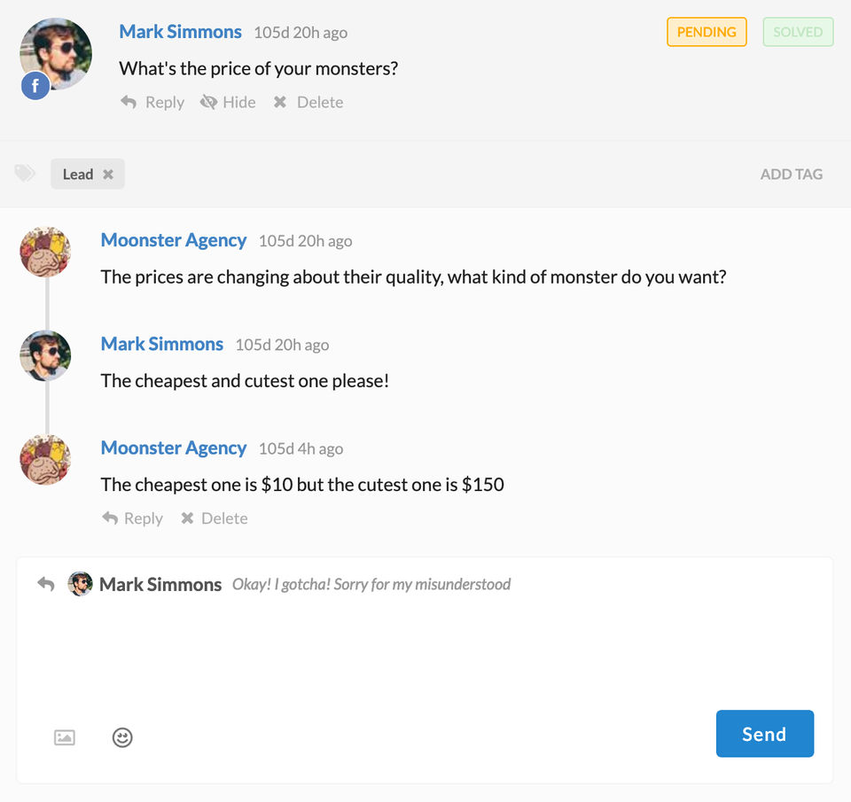Click Add Tag
This screenshot has height=802, width=851.
pos(791,175)
